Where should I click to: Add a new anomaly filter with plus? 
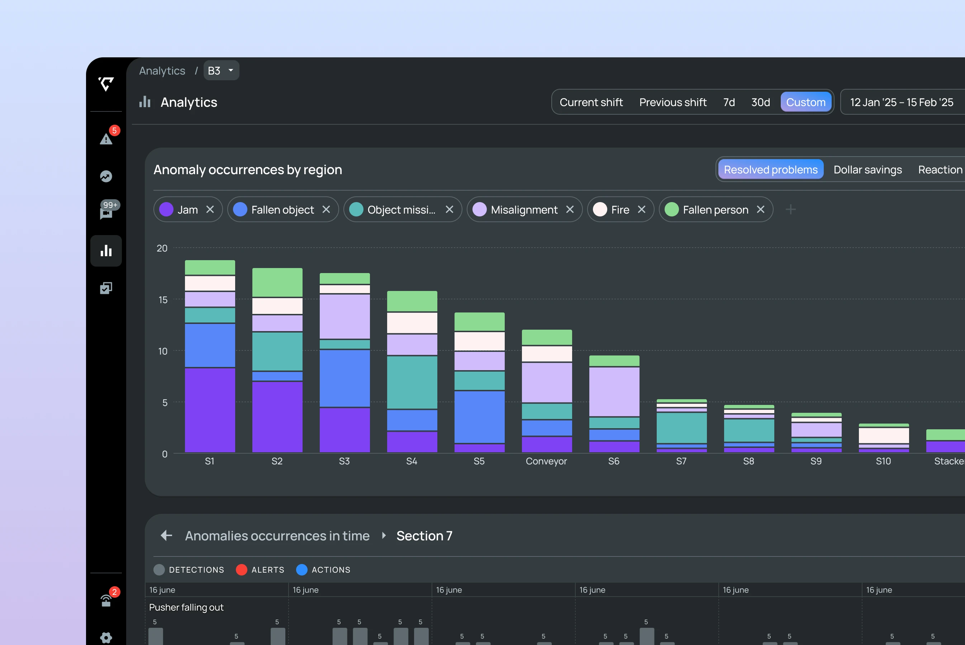(790, 209)
